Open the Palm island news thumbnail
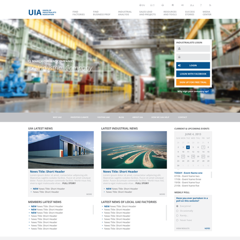The width and height of the screenshot is (240, 240). click(x=134, y=150)
